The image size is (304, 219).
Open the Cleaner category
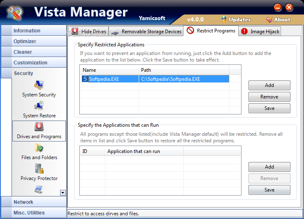pyautogui.click(x=34, y=52)
